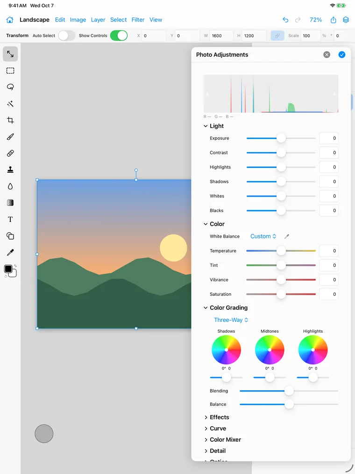This screenshot has width=355, height=474.
Task: Click the Temperature slider handle
Action: 281,251
